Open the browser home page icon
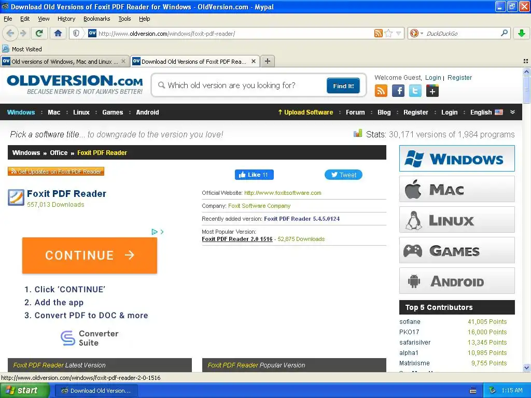 (x=58, y=33)
